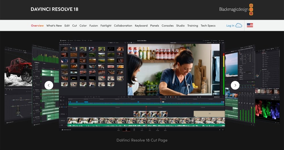Click the Blackmagicdesign logo
284x150 pixels.
tap(236, 9)
